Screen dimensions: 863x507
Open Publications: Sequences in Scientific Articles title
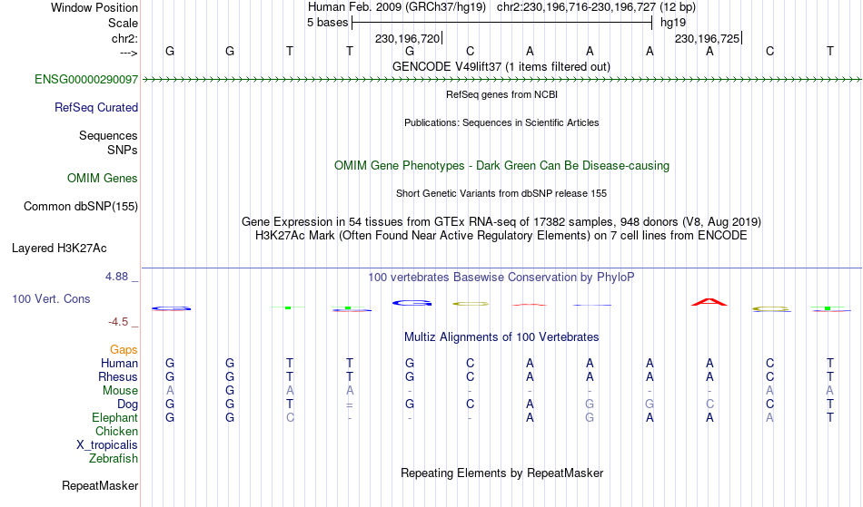[x=501, y=122]
